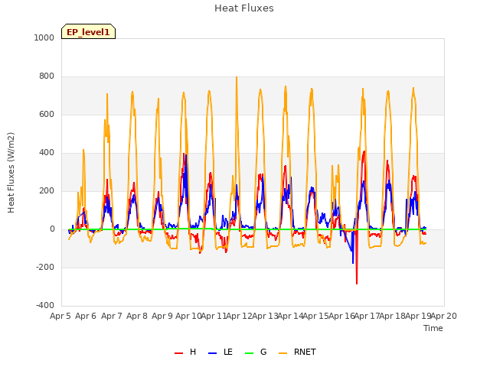The width and height of the screenshot is (490, 367).
Task: Toggle the LE series legend entry
Action: point(220,352)
